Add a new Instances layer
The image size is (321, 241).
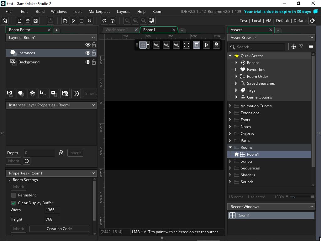21,93
